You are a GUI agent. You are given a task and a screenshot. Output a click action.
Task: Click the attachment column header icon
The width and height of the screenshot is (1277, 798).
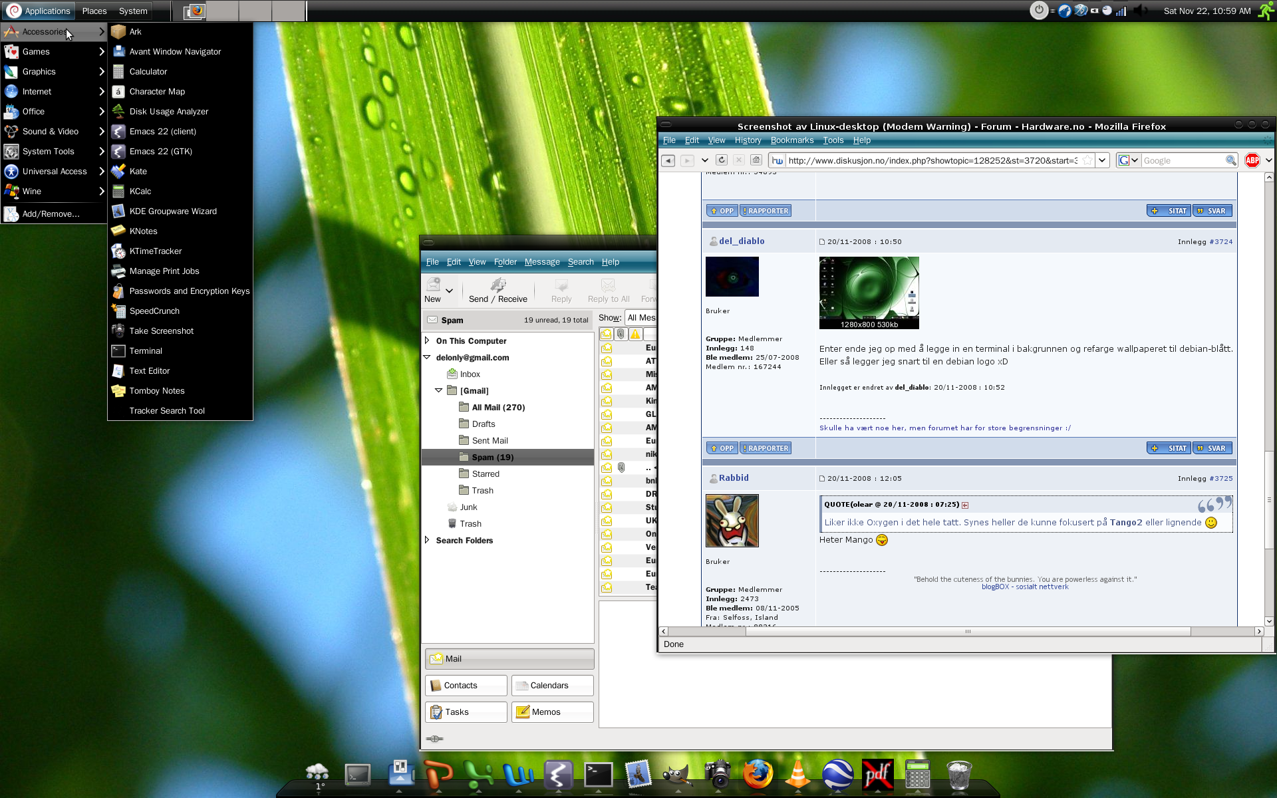pos(621,334)
